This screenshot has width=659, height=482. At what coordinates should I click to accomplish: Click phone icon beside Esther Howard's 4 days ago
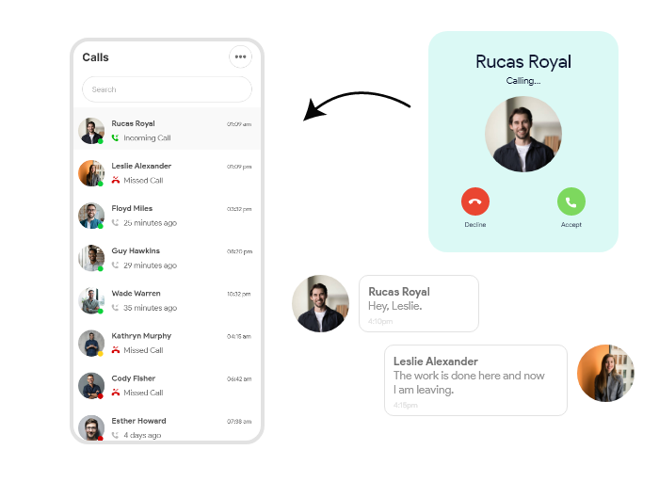pos(116,435)
